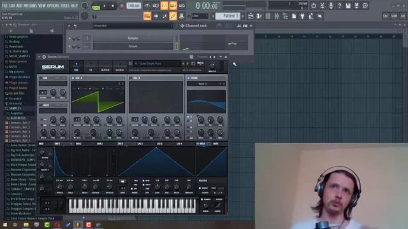Image resolution: width=408 pixels, height=229 pixels.
Task: Click the piano keyboard typing icon
Action: [147, 16]
